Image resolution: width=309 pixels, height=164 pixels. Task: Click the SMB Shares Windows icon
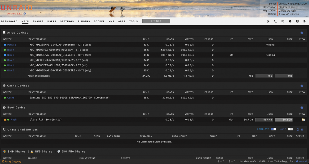pyautogui.click(x=4, y=151)
